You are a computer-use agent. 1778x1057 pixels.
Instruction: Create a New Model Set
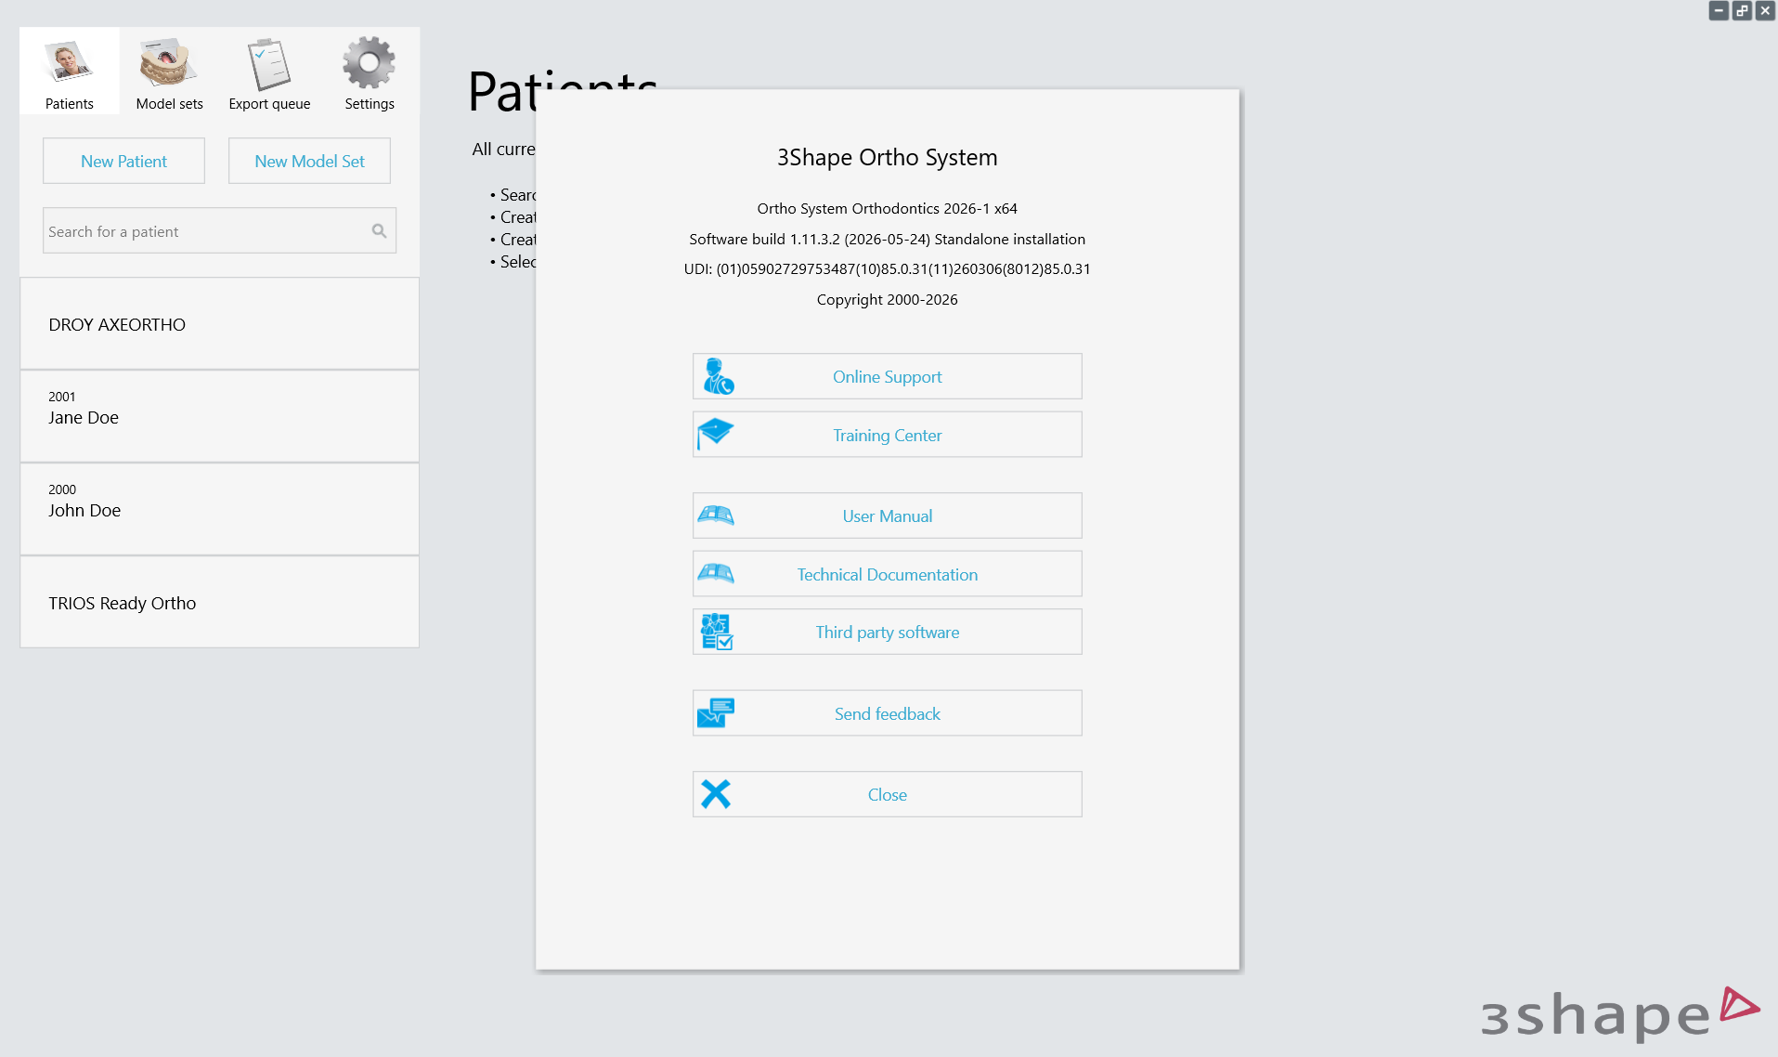coord(309,161)
